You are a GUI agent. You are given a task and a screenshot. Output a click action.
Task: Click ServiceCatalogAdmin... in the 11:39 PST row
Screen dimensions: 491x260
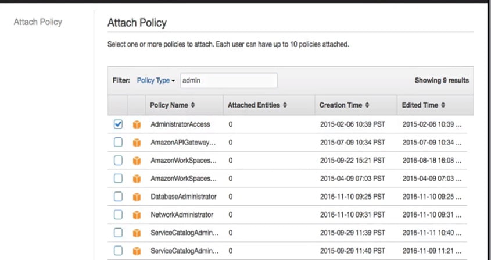coord(185,233)
